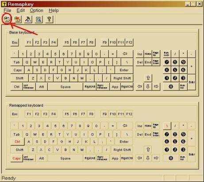This screenshot has width=204, height=182.
Task: Click red Caps key in Remapped keyboard
Action: pyautogui.click(x=16, y=158)
